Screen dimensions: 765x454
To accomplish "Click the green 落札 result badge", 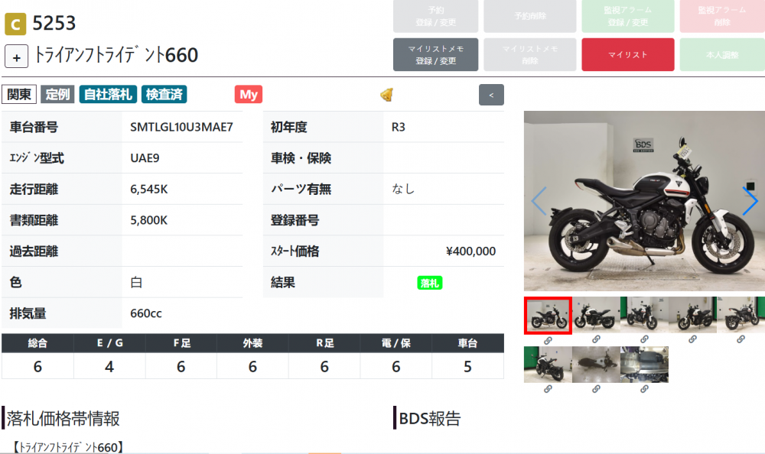I will [x=430, y=283].
